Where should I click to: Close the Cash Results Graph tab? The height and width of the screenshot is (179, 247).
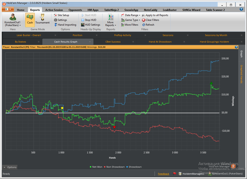[90, 42]
